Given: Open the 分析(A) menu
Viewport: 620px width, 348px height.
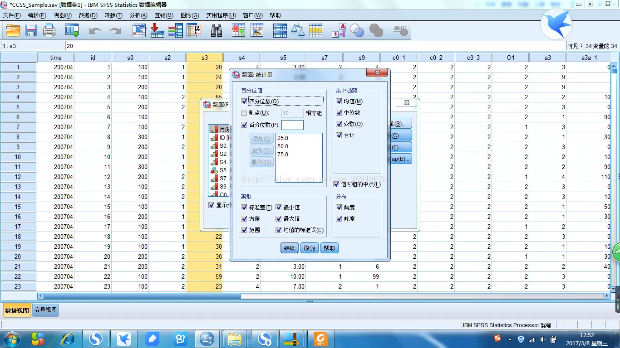Looking at the screenshot, I should [x=138, y=15].
